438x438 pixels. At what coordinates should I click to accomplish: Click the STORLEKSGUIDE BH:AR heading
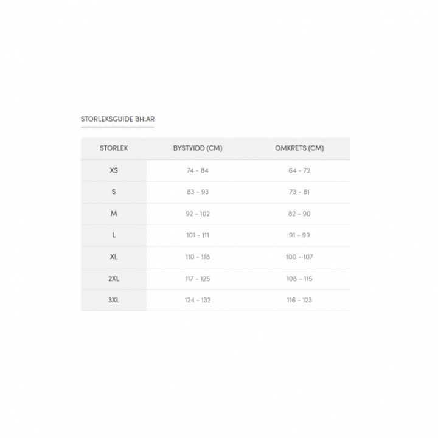[117, 119]
